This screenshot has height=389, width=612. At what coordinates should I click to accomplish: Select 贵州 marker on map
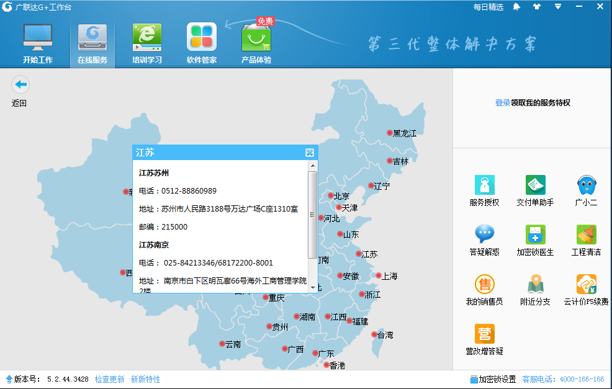[269, 326]
